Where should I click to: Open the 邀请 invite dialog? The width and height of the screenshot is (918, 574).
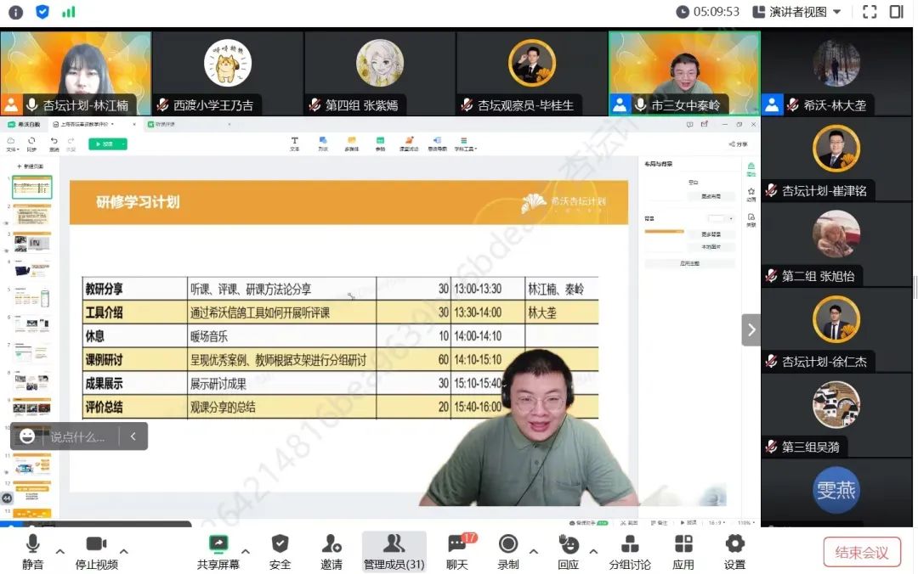[331, 552]
